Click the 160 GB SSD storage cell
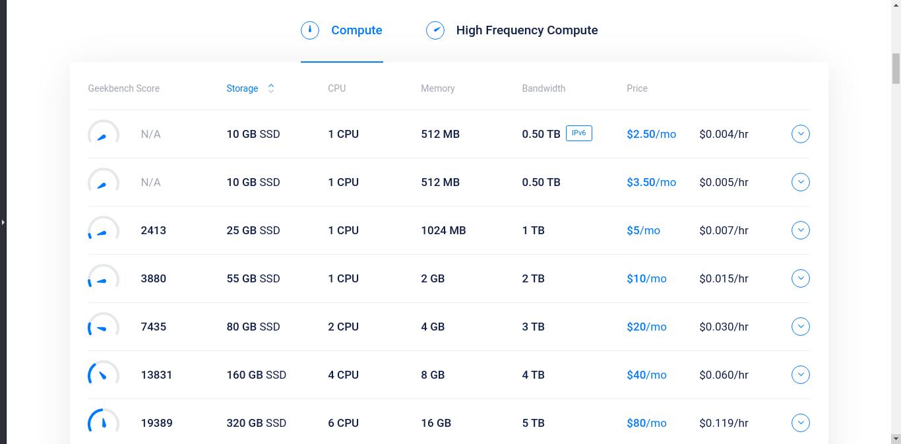 [257, 375]
